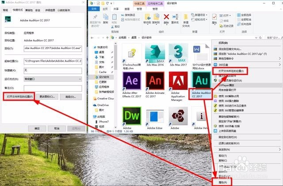
Task: Choose 上传到百度网盘 in context menu
Action: click(x=227, y=131)
